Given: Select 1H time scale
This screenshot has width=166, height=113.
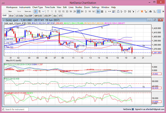Looking at the screenshot, I should coord(71,11).
